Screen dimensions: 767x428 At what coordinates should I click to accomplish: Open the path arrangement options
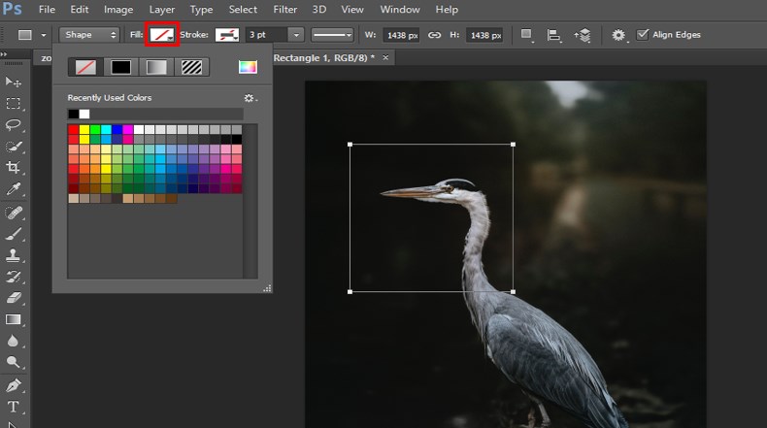click(x=583, y=35)
